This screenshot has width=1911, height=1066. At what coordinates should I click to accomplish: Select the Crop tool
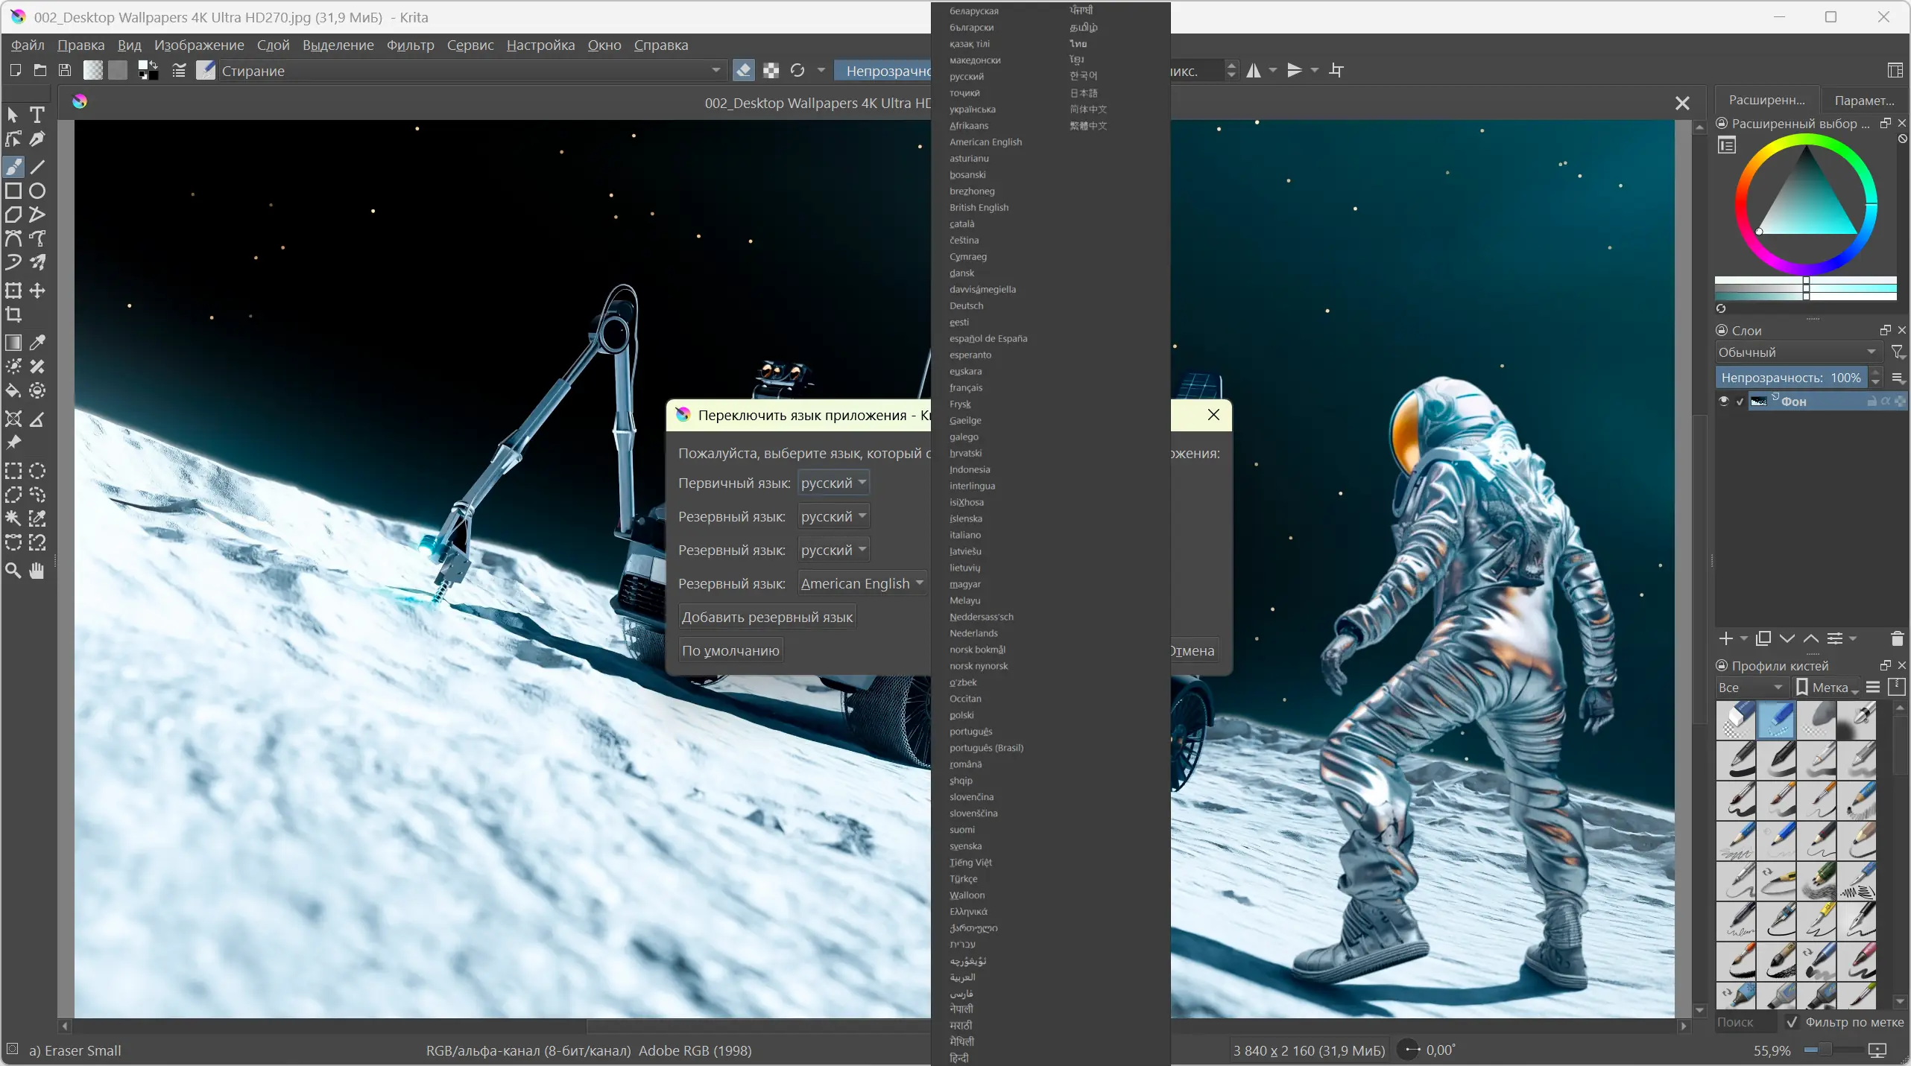pyautogui.click(x=13, y=315)
